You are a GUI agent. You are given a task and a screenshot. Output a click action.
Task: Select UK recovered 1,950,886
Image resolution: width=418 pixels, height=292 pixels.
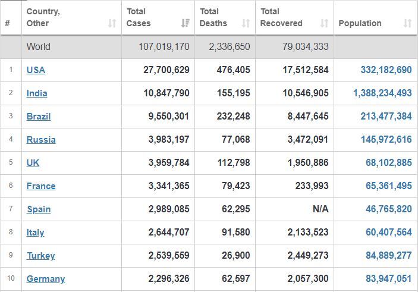pos(308,163)
